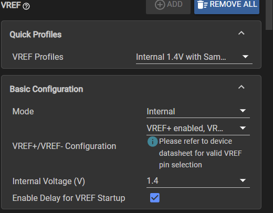Collapse the Basic Configuration section chevron
The image size is (273, 213).
click(241, 87)
